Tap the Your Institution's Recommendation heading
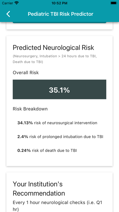This screenshot has height=212, width=119. coord(39,189)
